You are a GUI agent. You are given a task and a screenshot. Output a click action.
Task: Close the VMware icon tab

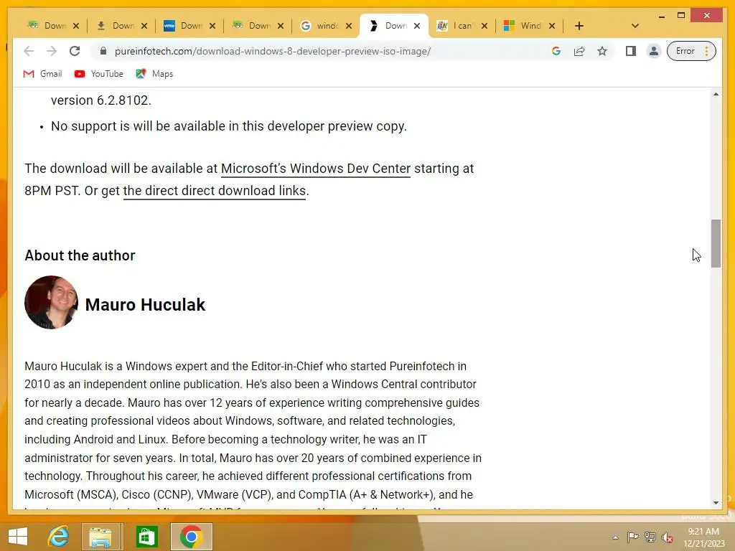(212, 26)
